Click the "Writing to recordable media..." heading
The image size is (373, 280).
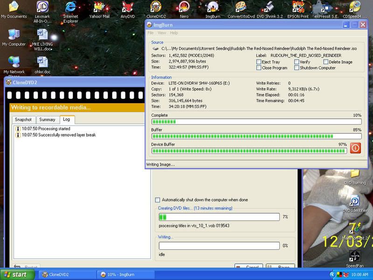point(51,107)
